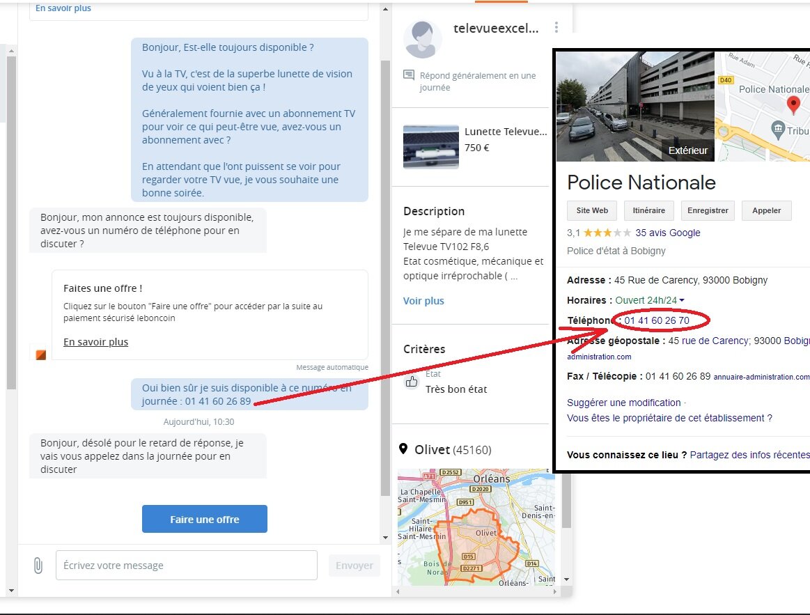
Task: Click the thumbs-up Etat icon
Action: [412, 382]
